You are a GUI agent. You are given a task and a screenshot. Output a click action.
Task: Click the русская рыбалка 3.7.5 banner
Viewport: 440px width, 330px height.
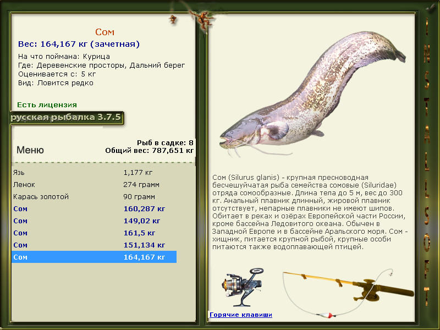pos(67,117)
